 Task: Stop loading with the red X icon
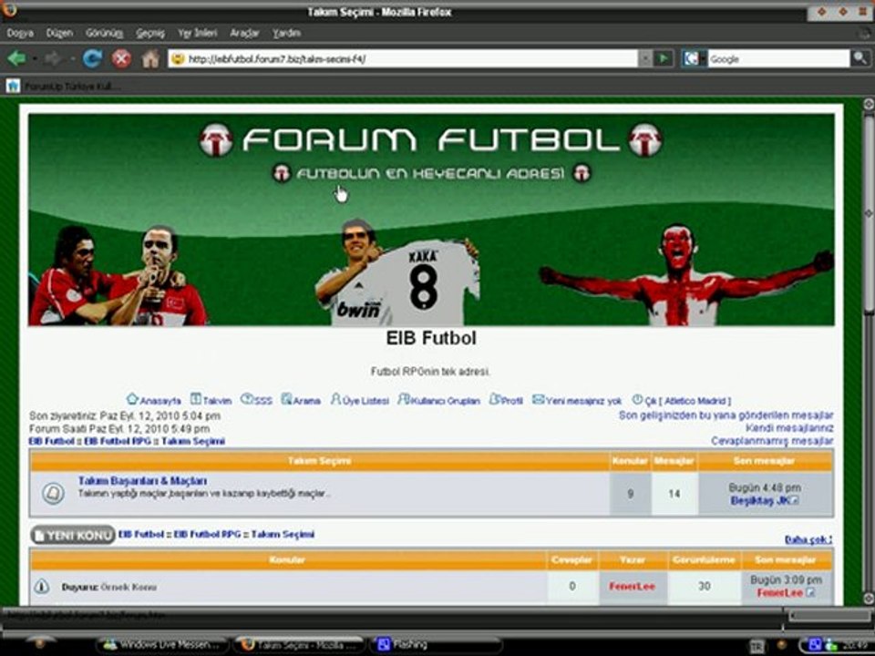[121, 58]
